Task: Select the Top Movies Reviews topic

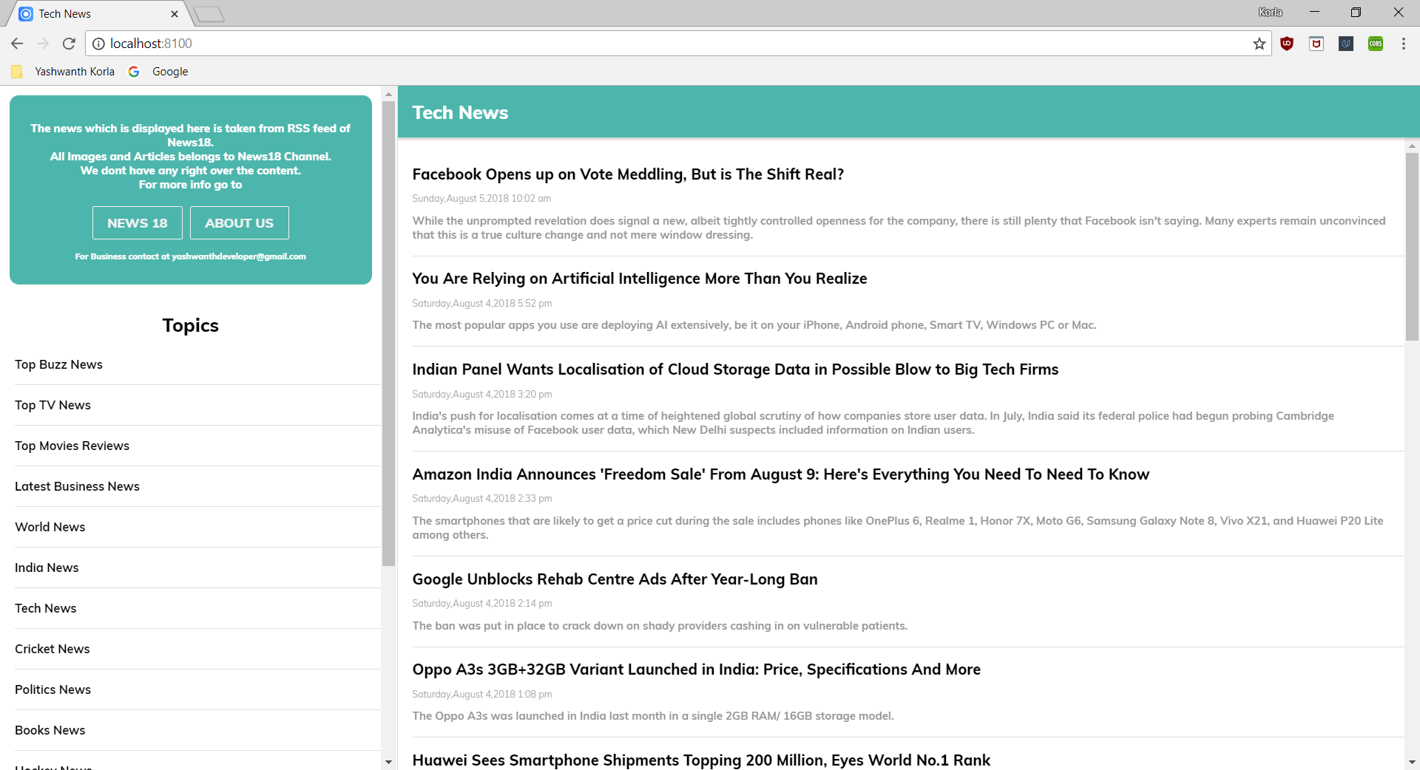Action: 197,446
